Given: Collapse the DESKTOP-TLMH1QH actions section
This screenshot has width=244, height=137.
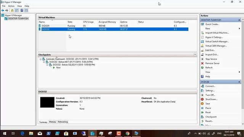Looking at the screenshot, I should [239, 20].
